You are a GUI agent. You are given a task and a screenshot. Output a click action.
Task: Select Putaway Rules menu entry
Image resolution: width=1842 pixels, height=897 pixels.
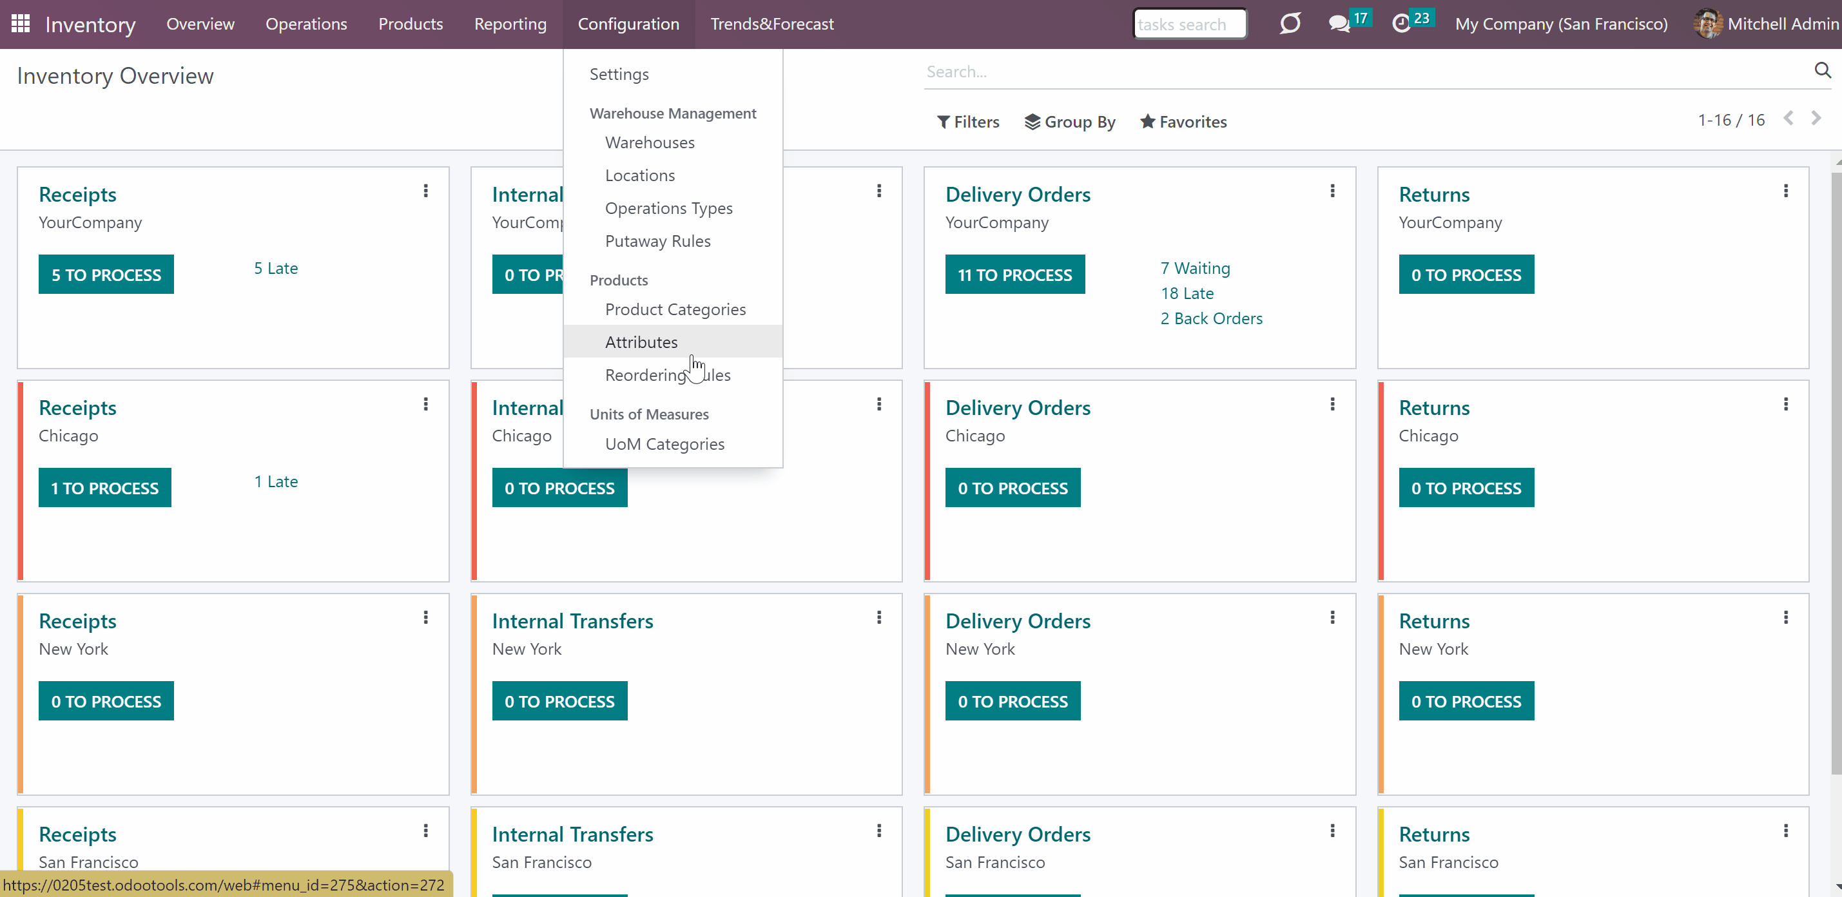(657, 241)
